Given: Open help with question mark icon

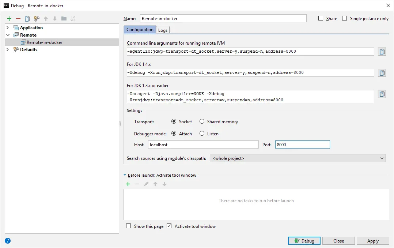Looking at the screenshot, I should pyautogui.click(x=8, y=241).
